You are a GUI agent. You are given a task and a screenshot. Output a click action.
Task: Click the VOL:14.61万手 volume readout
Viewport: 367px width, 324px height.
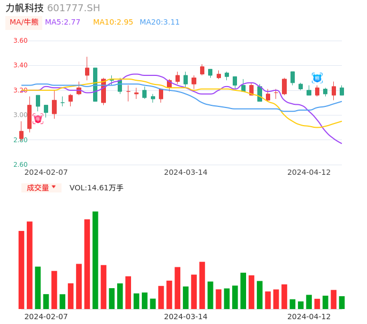[96, 188]
